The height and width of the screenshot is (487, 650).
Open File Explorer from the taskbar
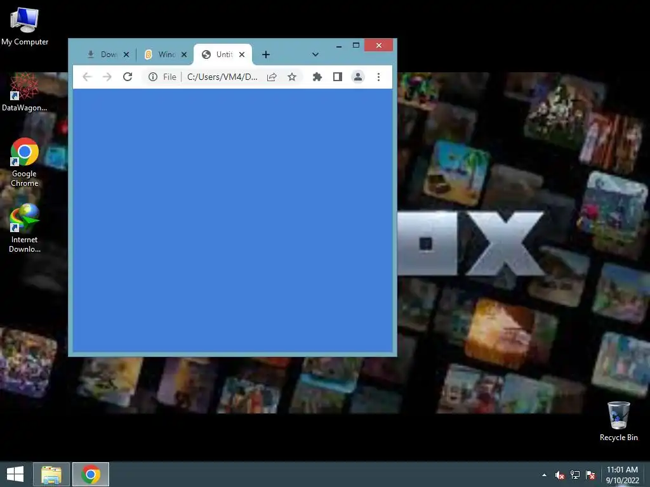51,474
